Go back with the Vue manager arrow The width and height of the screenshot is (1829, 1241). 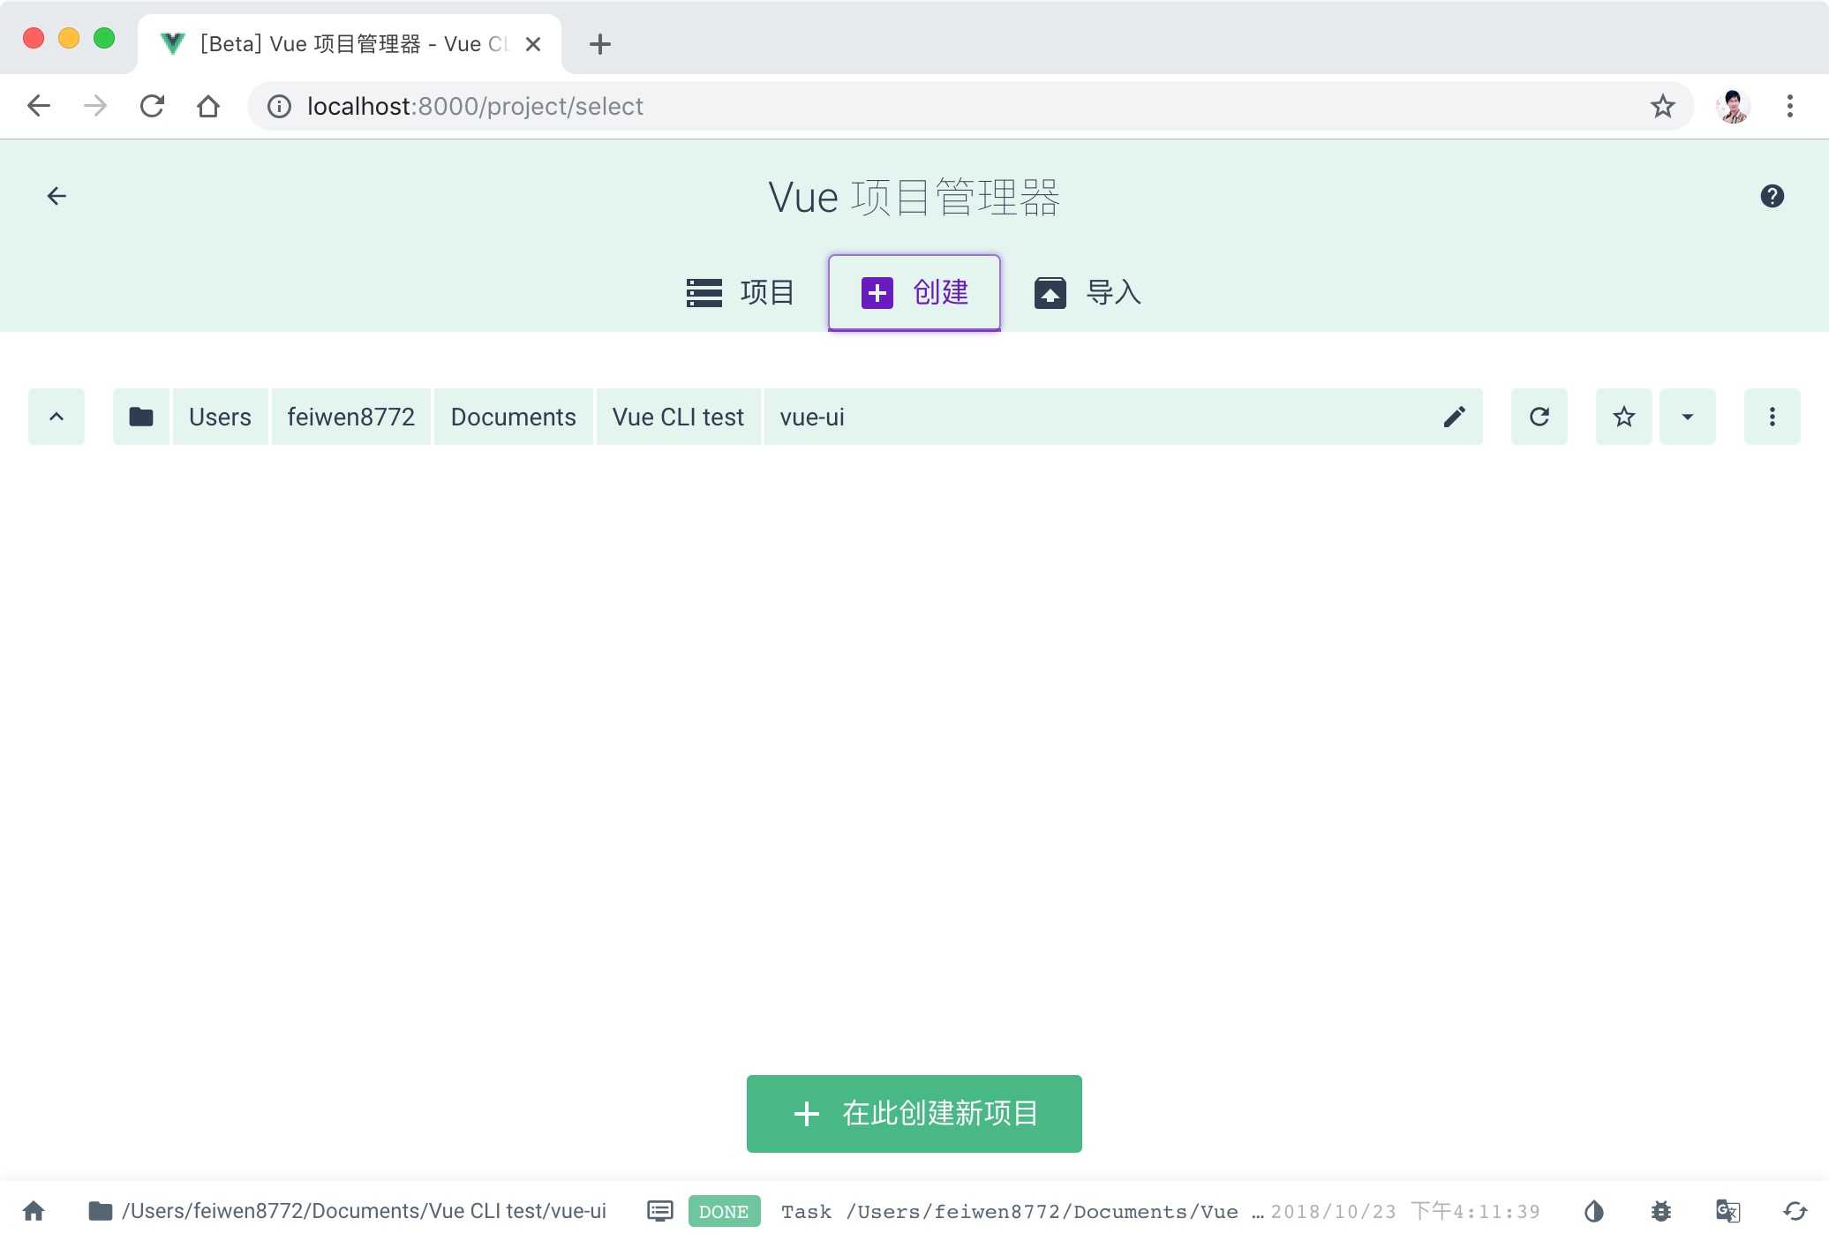coord(56,196)
